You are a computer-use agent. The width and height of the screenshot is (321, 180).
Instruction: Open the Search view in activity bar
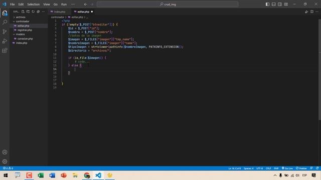(x=5, y=22)
